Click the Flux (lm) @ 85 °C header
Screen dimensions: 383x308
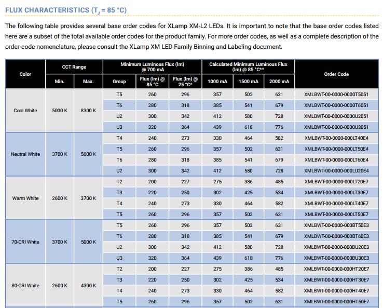coord(153,82)
